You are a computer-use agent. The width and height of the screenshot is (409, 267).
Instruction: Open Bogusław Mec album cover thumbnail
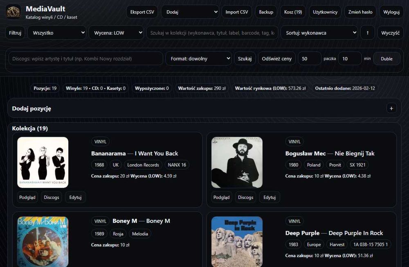click(237, 162)
